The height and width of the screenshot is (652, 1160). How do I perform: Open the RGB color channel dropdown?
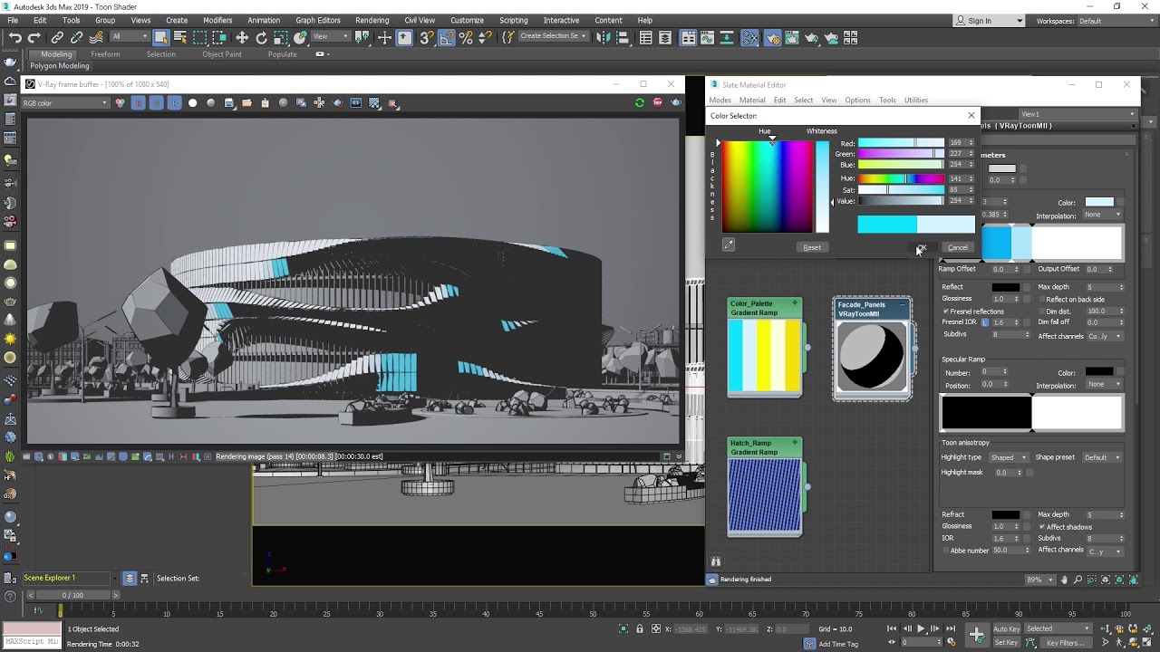(65, 103)
